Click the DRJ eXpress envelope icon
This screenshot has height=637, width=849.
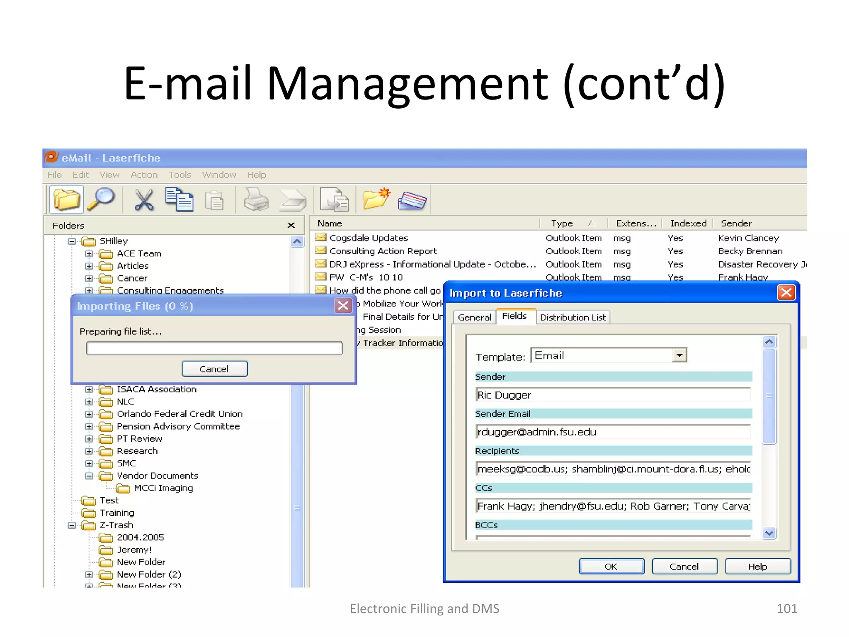320,264
